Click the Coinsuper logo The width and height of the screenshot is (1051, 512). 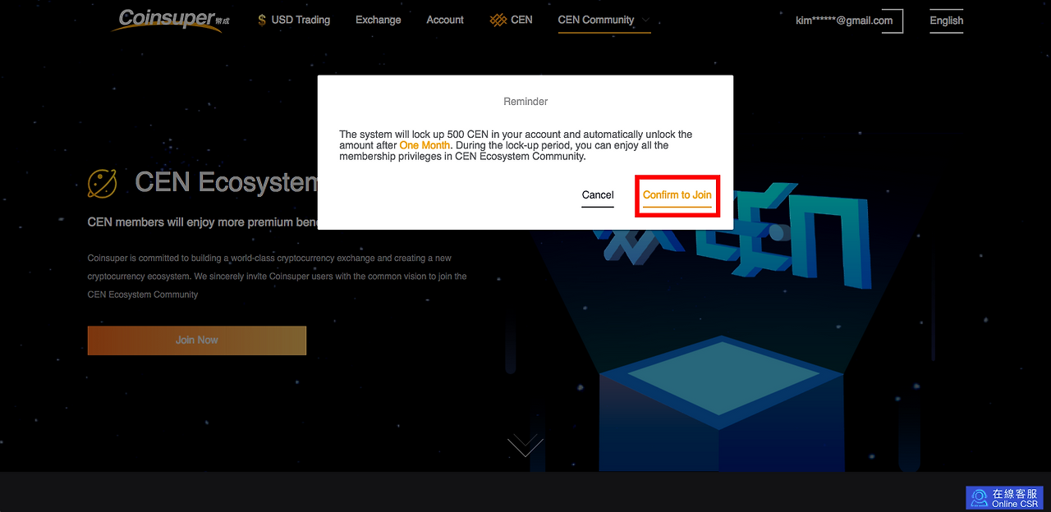(170, 20)
